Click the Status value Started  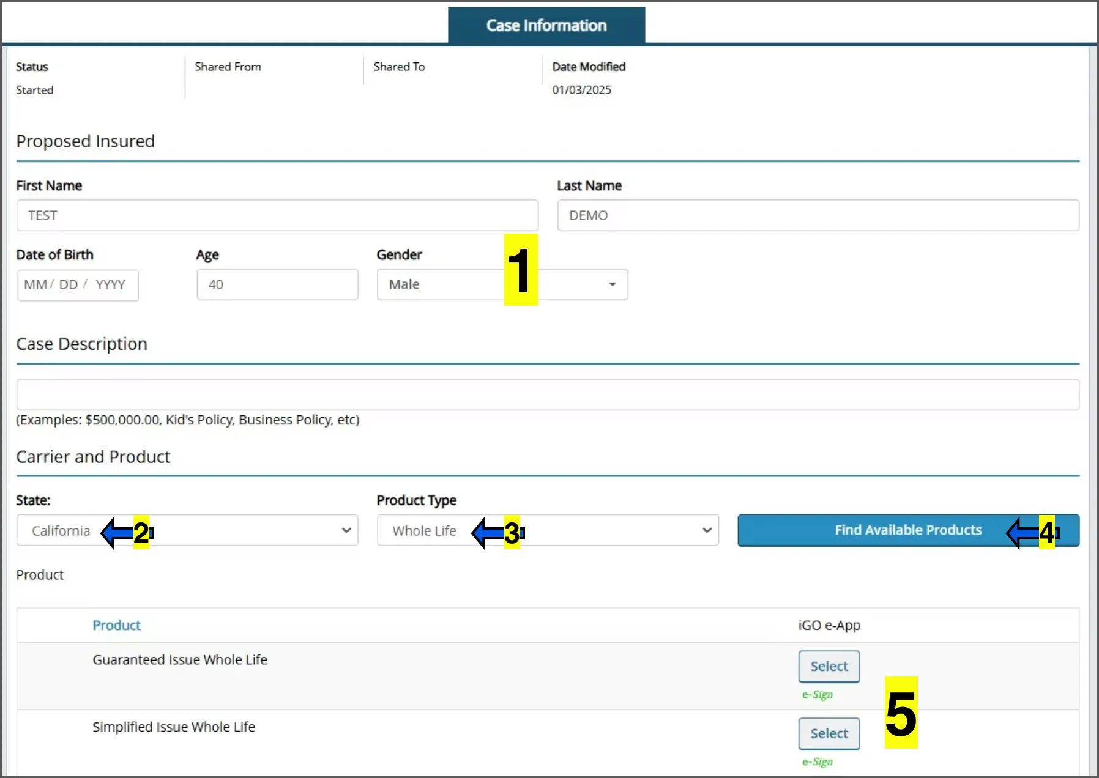coord(34,90)
